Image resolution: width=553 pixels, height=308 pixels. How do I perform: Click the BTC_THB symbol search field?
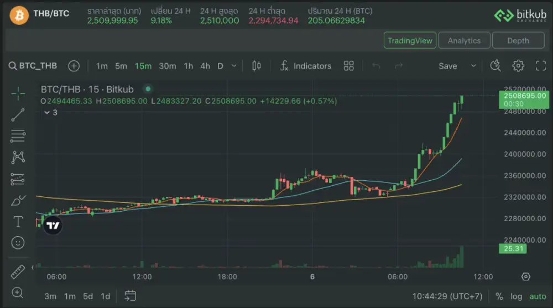pos(34,66)
